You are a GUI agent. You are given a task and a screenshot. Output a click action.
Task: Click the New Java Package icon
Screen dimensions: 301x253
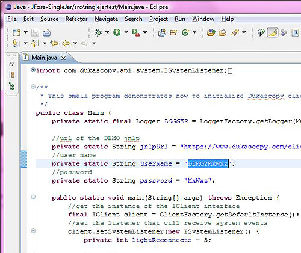click(x=173, y=32)
